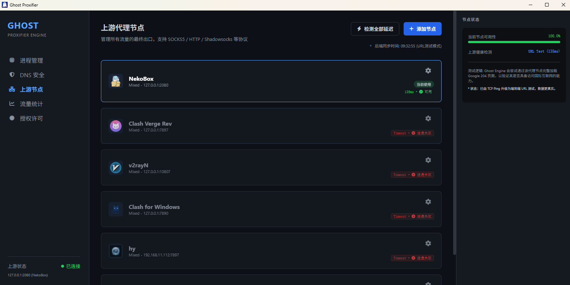Select the v2rayN node name

pyautogui.click(x=139, y=165)
